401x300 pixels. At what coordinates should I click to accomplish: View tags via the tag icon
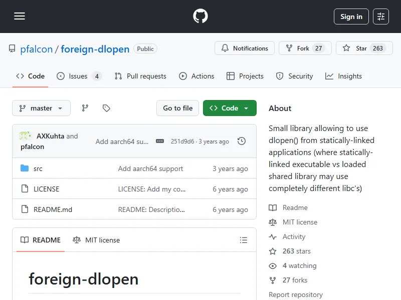[x=106, y=108]
